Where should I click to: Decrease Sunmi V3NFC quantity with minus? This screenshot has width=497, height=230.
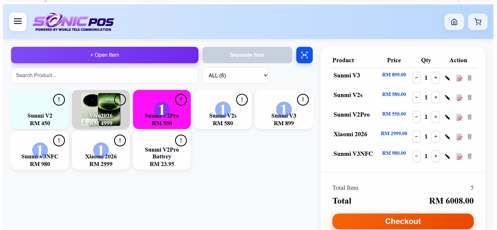pyautogui.click(x=416, y=156)
